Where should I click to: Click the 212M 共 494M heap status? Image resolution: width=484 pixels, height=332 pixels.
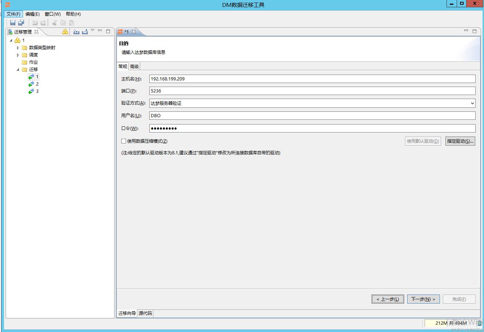(451, 323)
